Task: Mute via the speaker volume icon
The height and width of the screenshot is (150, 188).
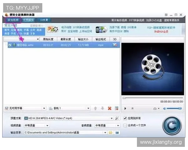Action: (x=164, y=108)
